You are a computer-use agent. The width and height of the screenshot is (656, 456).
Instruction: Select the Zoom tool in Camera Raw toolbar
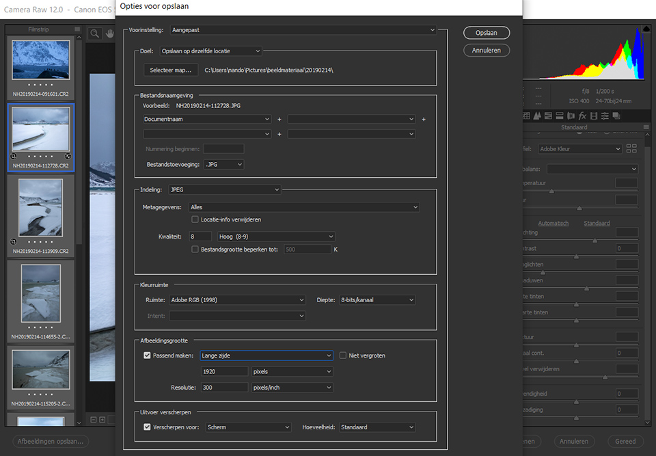(95, 33)
